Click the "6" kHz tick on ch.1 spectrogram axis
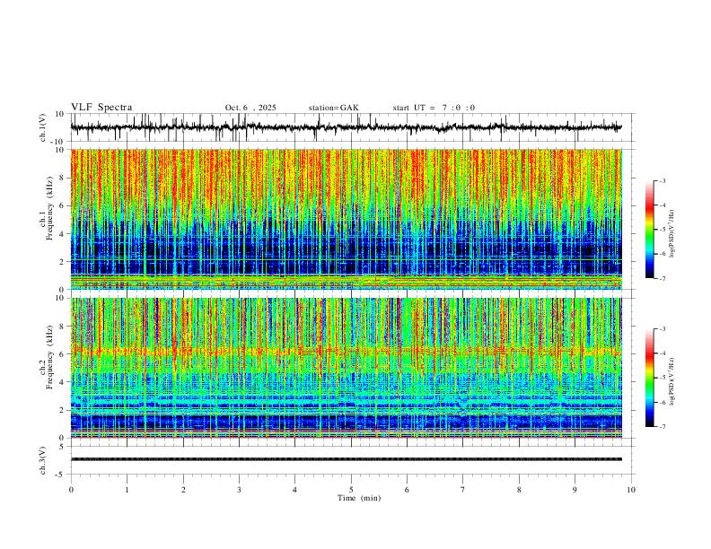Image resolution: width=711 pixels, height=549 pixels. (62, 205)
